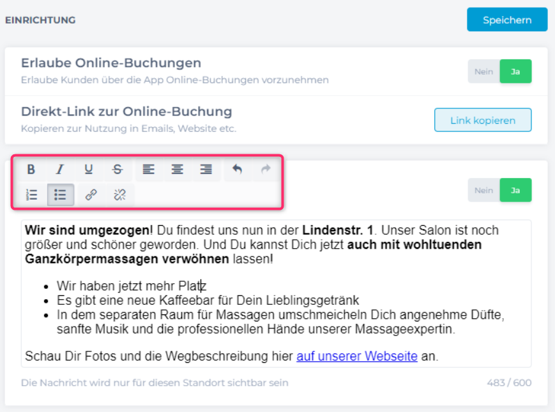Undo the last edit
Screen dimensions: 555x412
tap(237, 169)
